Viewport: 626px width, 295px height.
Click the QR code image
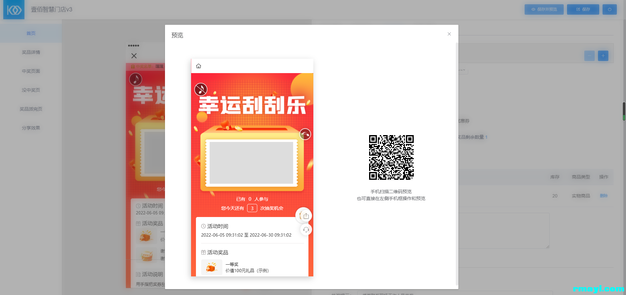(x=391, y=157)
